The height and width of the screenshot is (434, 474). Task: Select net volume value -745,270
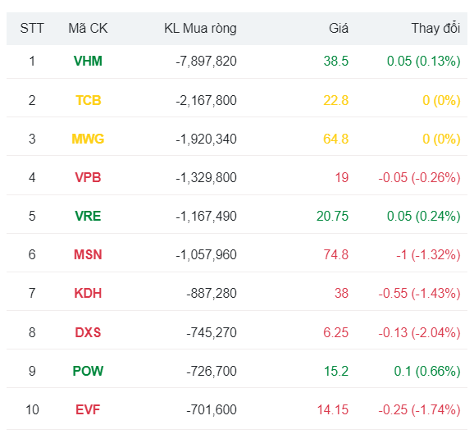212,333
